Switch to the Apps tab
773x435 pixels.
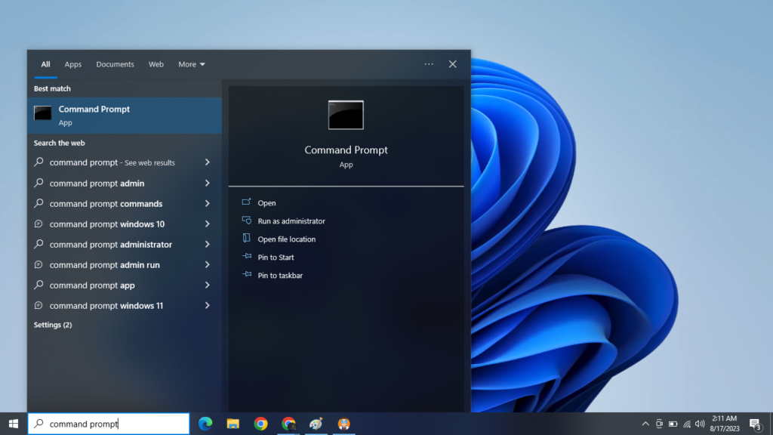[x=72, y=64]
